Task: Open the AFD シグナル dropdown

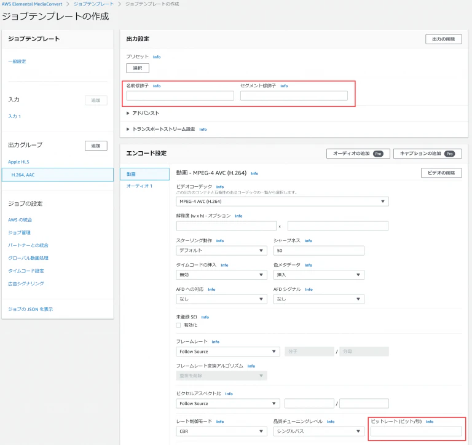Action: (x=319, y=299)
